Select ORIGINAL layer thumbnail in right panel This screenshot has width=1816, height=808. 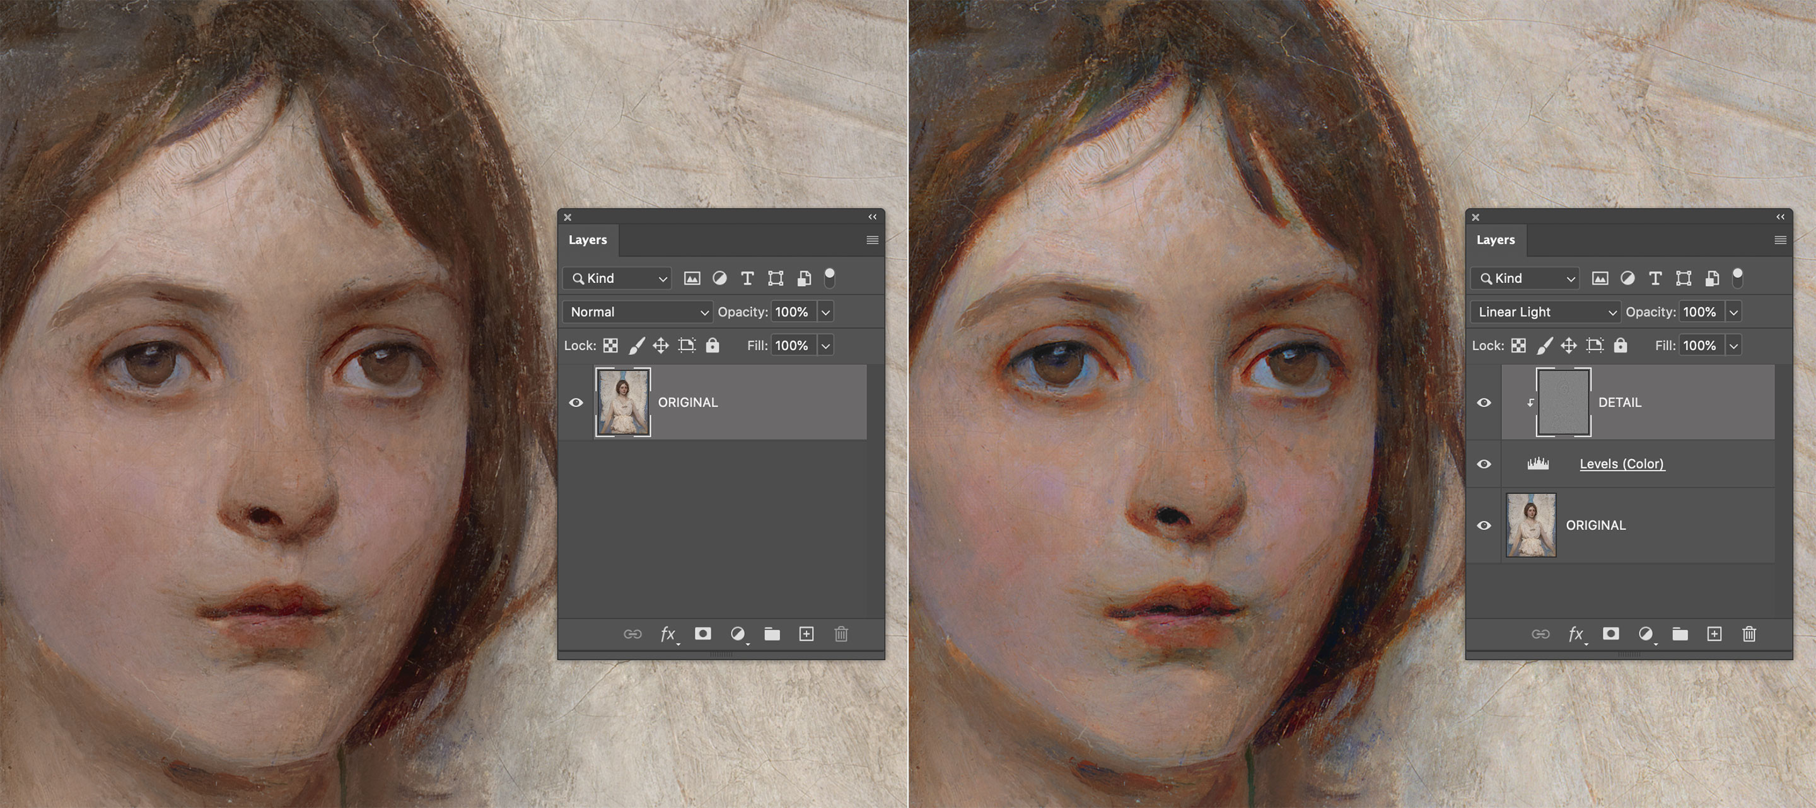tap(1530, 525)
